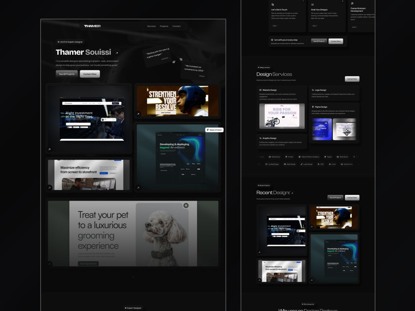Open Developing & deploying project card in hero grid
The width and height of the screenshot is (415, 311).
[178, 157]
